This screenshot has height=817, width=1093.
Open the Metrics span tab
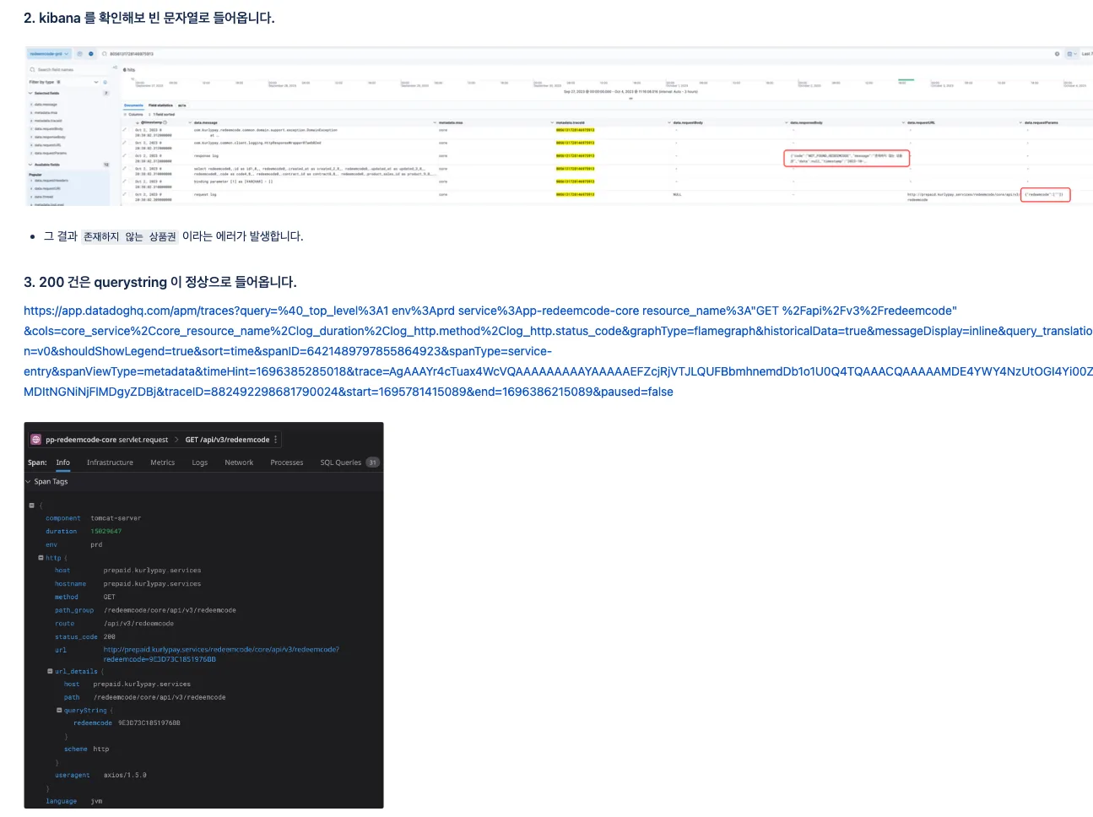click(x=163, y=463)
